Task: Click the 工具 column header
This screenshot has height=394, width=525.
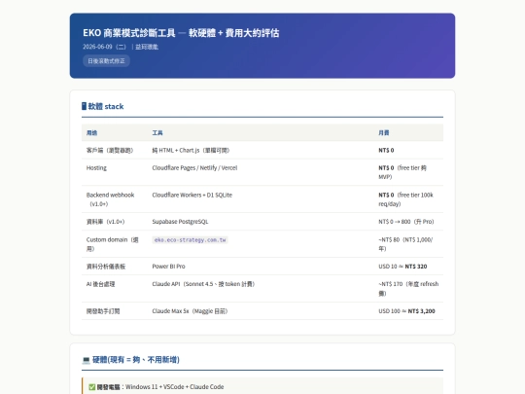Action: point(157,132)
